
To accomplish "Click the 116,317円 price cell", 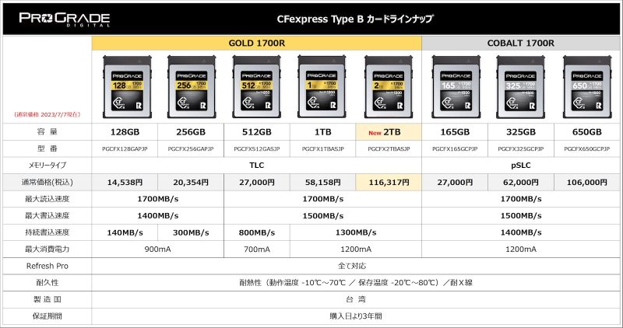I will 389,183.
